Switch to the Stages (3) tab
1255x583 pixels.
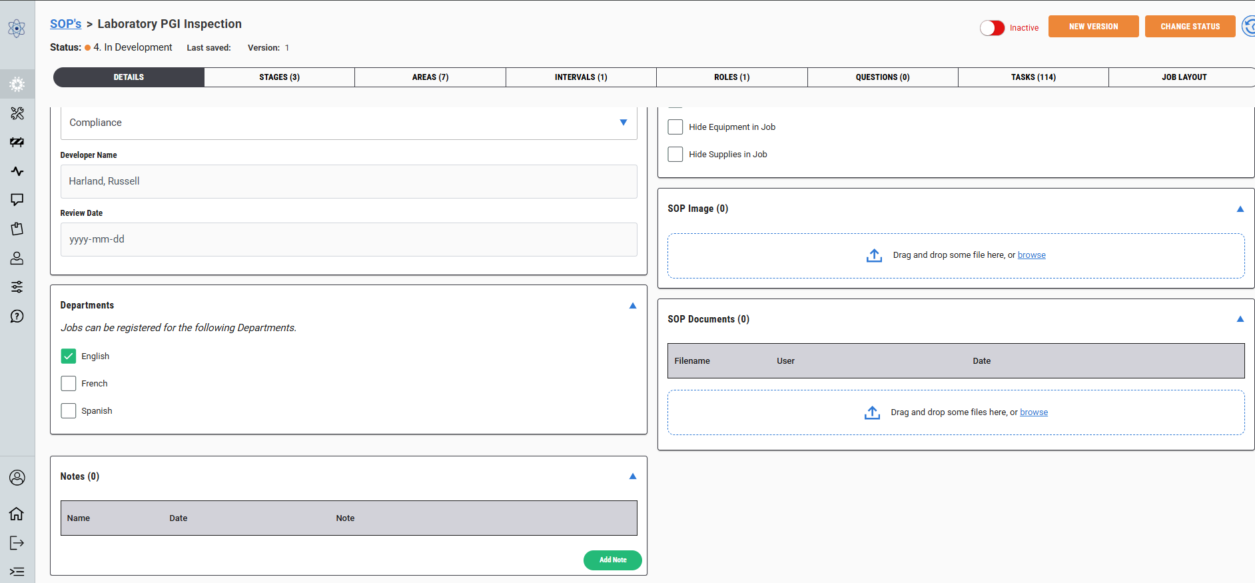tap(279, 77)
